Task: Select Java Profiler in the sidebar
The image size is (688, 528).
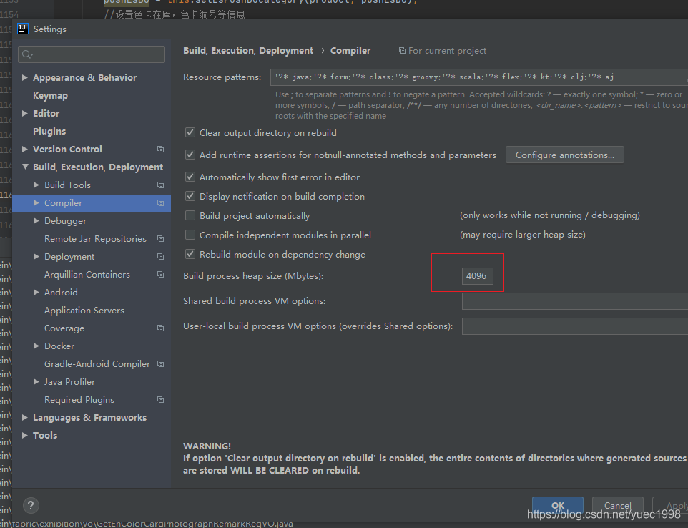Action: coord(69,381)
